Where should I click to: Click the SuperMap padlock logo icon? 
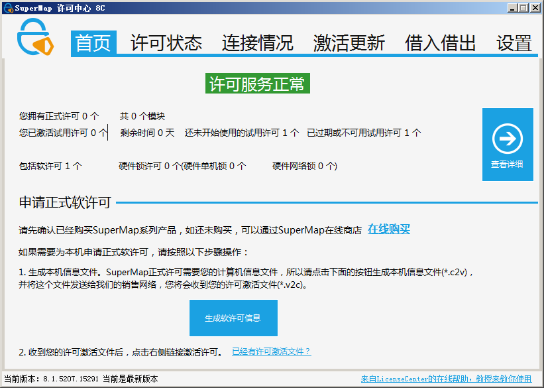coord(35,37)
